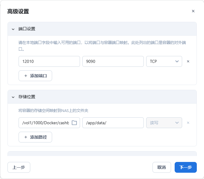Click the /app/data/ container path field
Viewport: 204px width, 179px height.
coord(113,123)
